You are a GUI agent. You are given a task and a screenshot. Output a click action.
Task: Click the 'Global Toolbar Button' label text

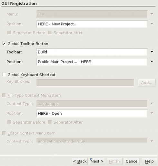(28, 44)
